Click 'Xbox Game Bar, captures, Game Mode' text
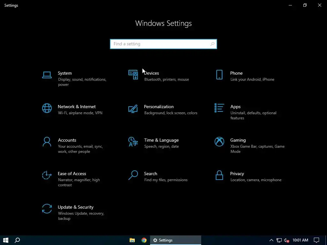Image resolution: width=327 pixels, height=245 pixels. pos(257,149)
